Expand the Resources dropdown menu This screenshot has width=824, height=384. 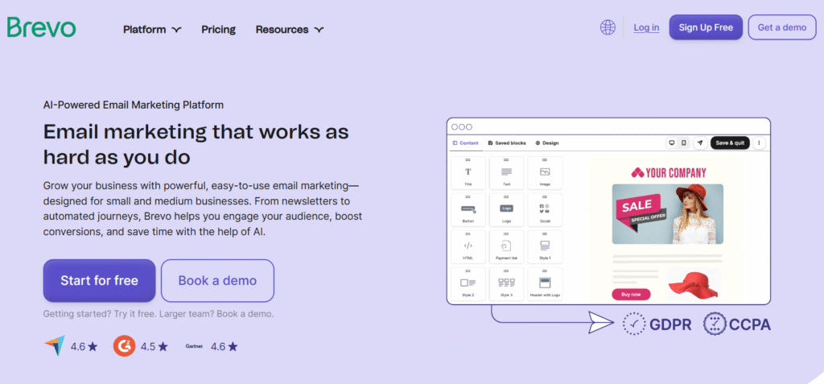pos(290,29)
